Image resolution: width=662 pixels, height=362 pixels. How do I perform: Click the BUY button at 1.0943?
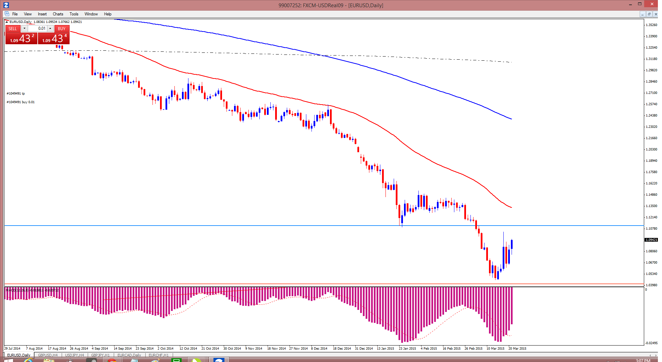tap(54, 38)
